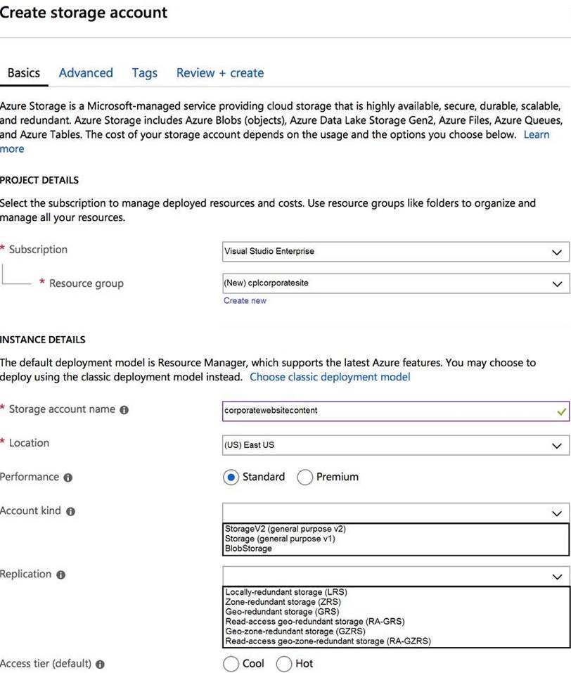
Task: Open the Location dropdown
Action: (x=396, y=445)
